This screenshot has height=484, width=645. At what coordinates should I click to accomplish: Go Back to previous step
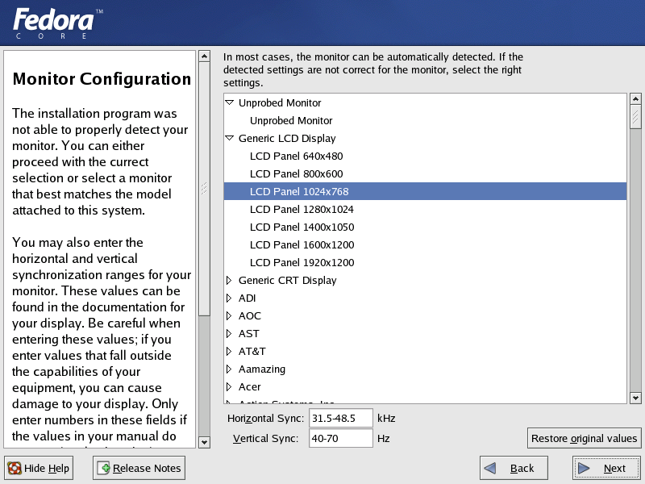click(514, 468)
